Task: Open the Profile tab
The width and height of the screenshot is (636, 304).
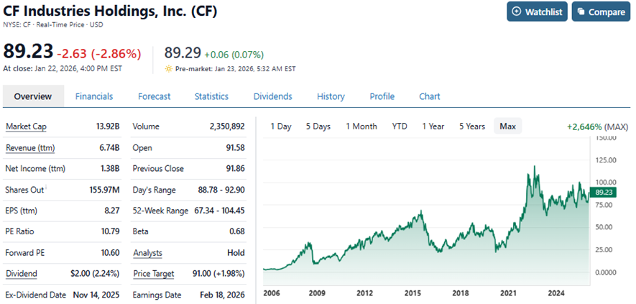Action: 382,96
